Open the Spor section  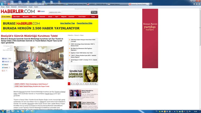tap(57, 17)
